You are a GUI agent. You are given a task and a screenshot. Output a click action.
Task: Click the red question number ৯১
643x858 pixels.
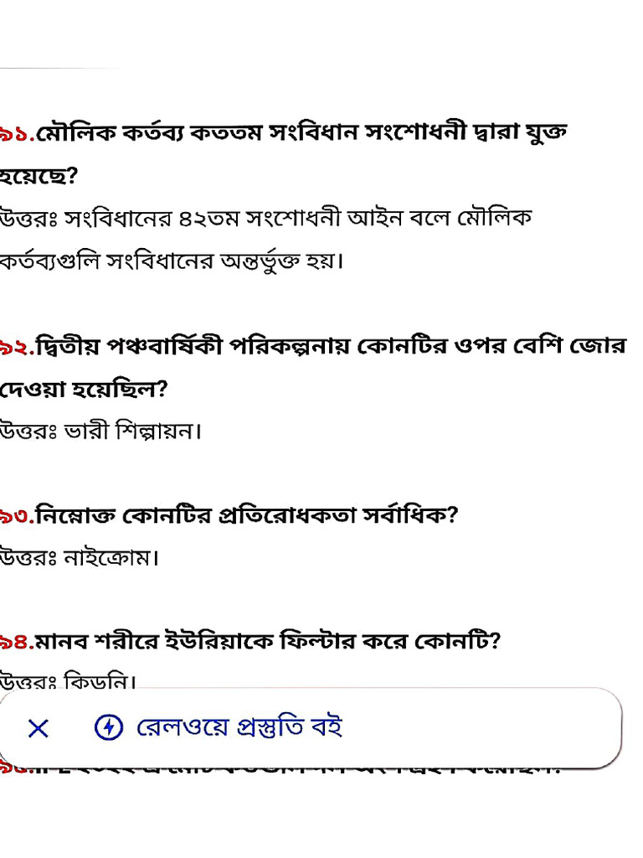(x=17, y=133)
